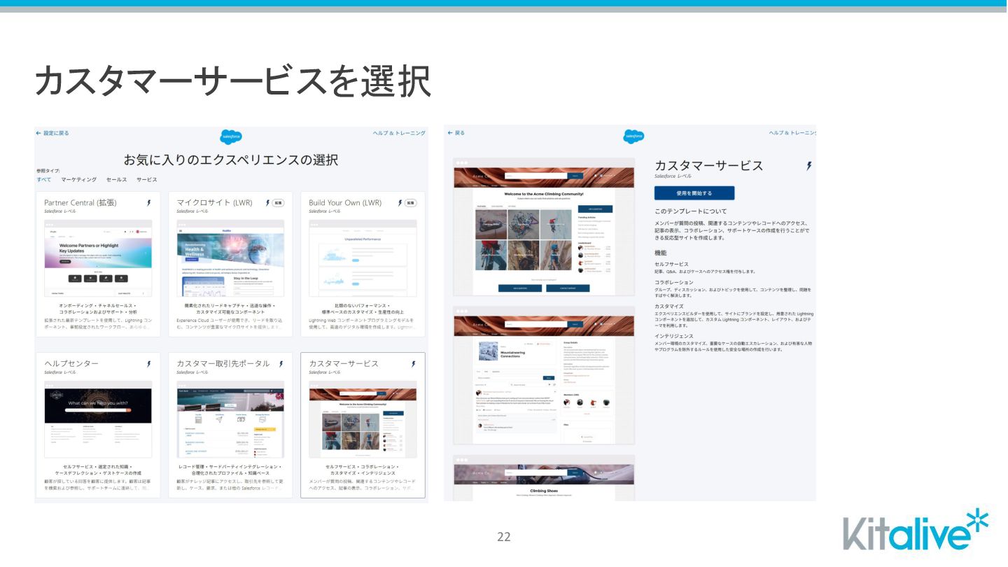Screen dimensions: 1008x567
Task: Click slide title カスタマーサービスを選択
Action: tap(232, 80)
